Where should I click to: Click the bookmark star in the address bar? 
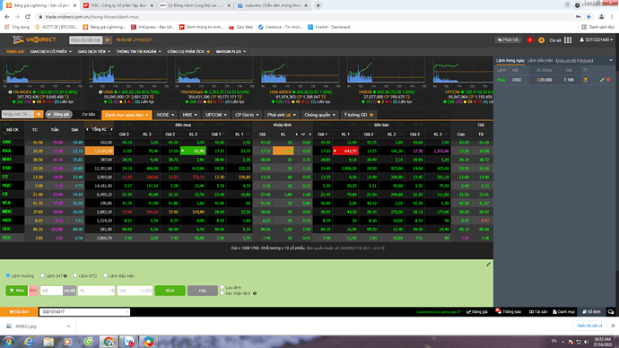588,16
